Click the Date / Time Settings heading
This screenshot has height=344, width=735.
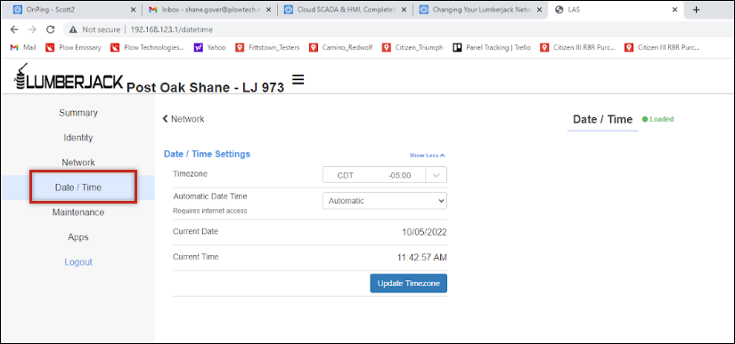(207, 154)
